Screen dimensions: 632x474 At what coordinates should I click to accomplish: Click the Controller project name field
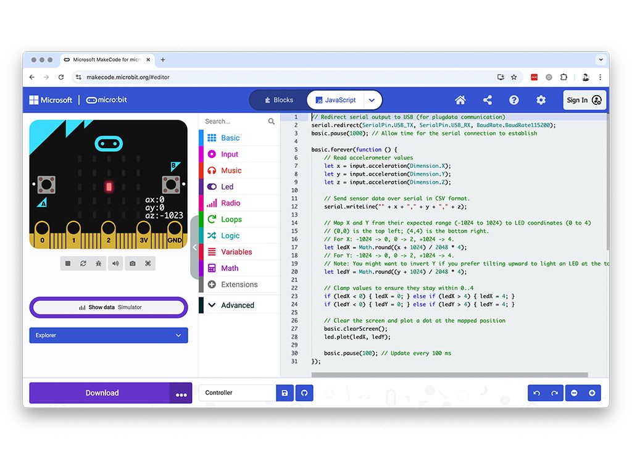click(237, 393)
